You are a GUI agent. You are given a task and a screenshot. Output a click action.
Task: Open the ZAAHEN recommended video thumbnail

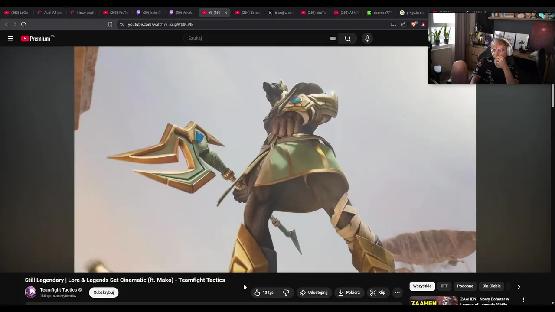434,302
